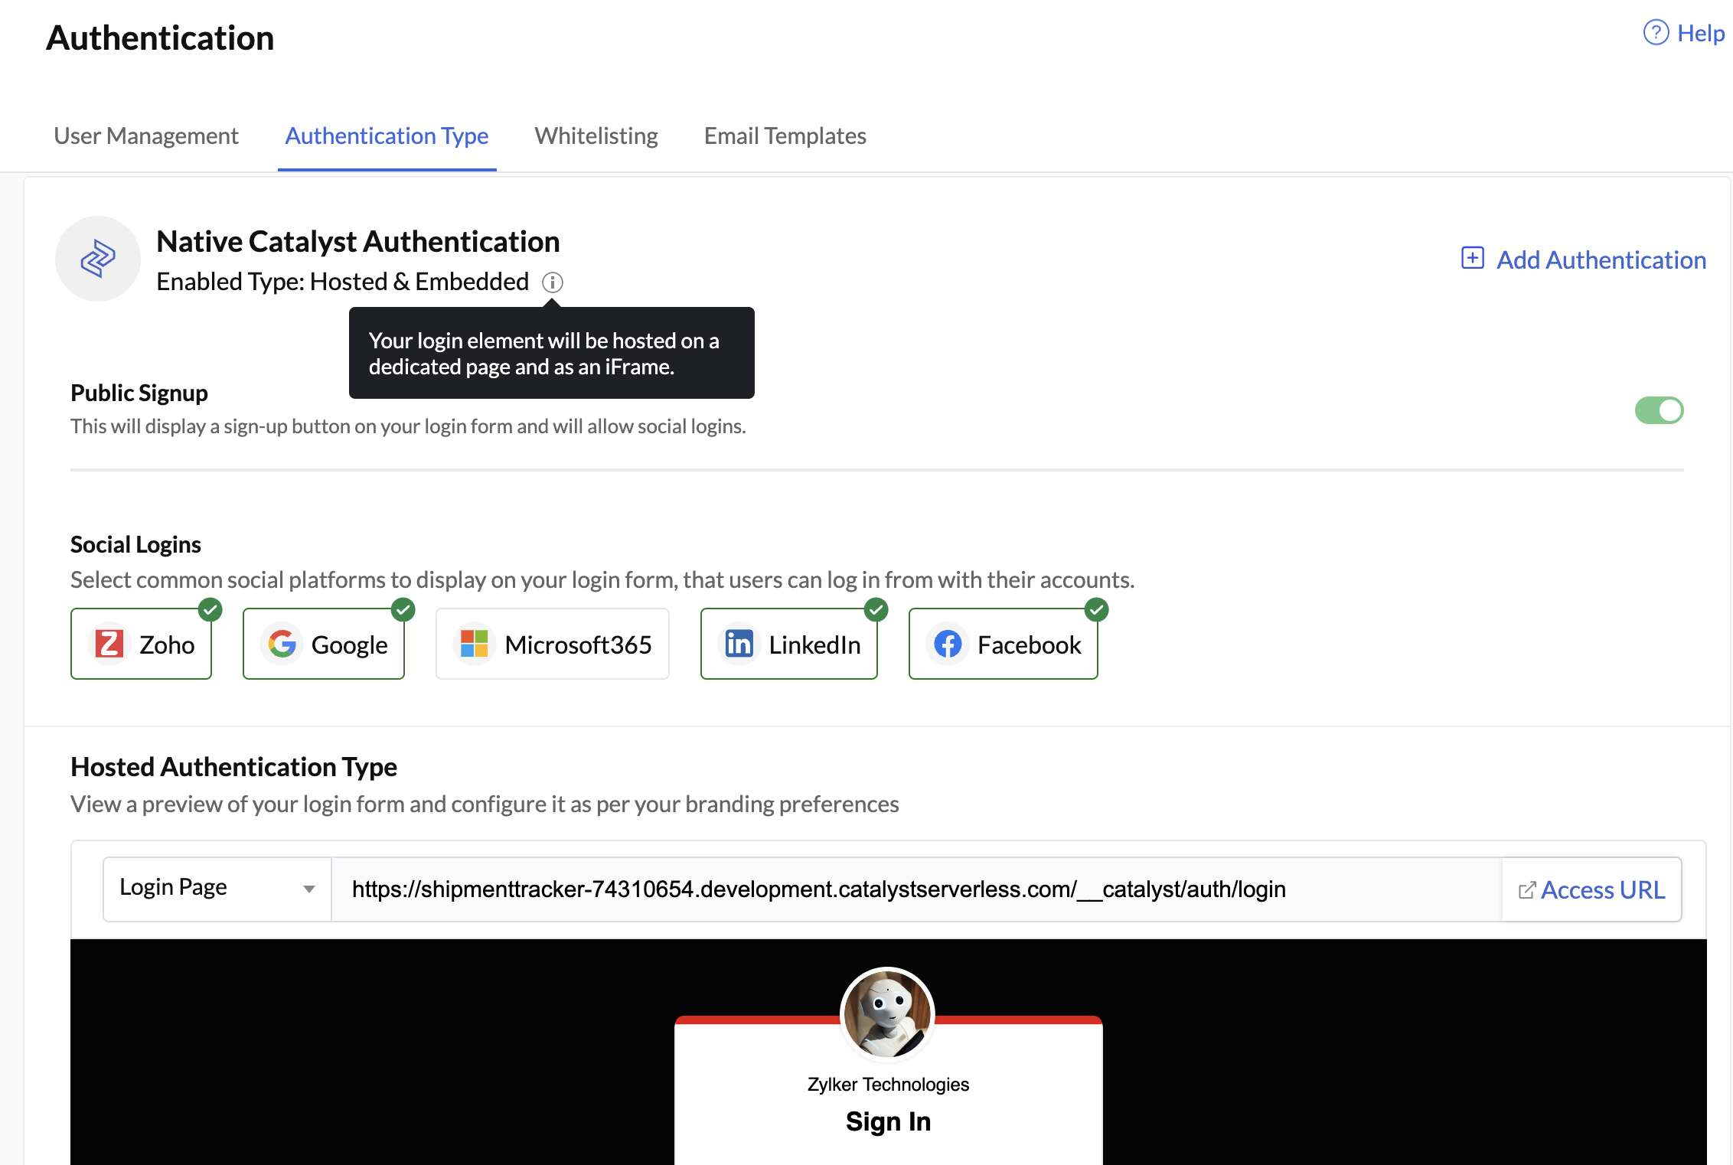1733x1165 pixels.
Task: Uncheck the Facebook platform checkmark
Action: 1096,610
